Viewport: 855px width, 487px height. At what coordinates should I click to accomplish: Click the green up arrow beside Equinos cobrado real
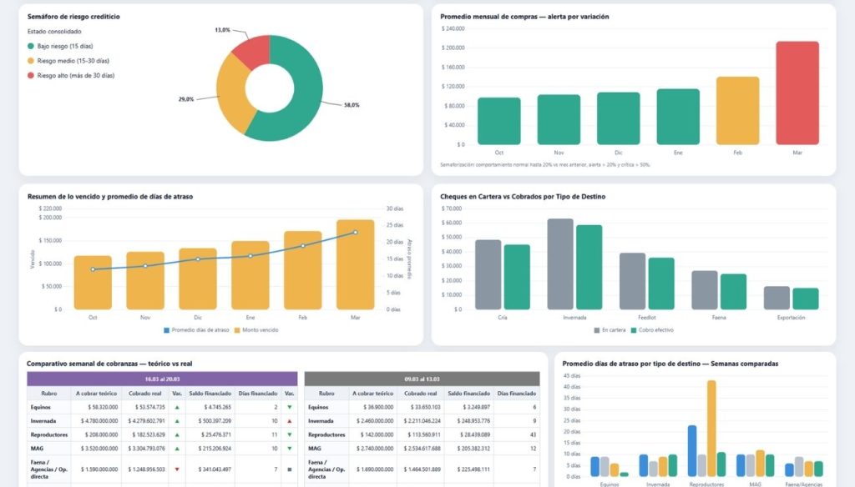pyautogui.click(x=177, y=407)
